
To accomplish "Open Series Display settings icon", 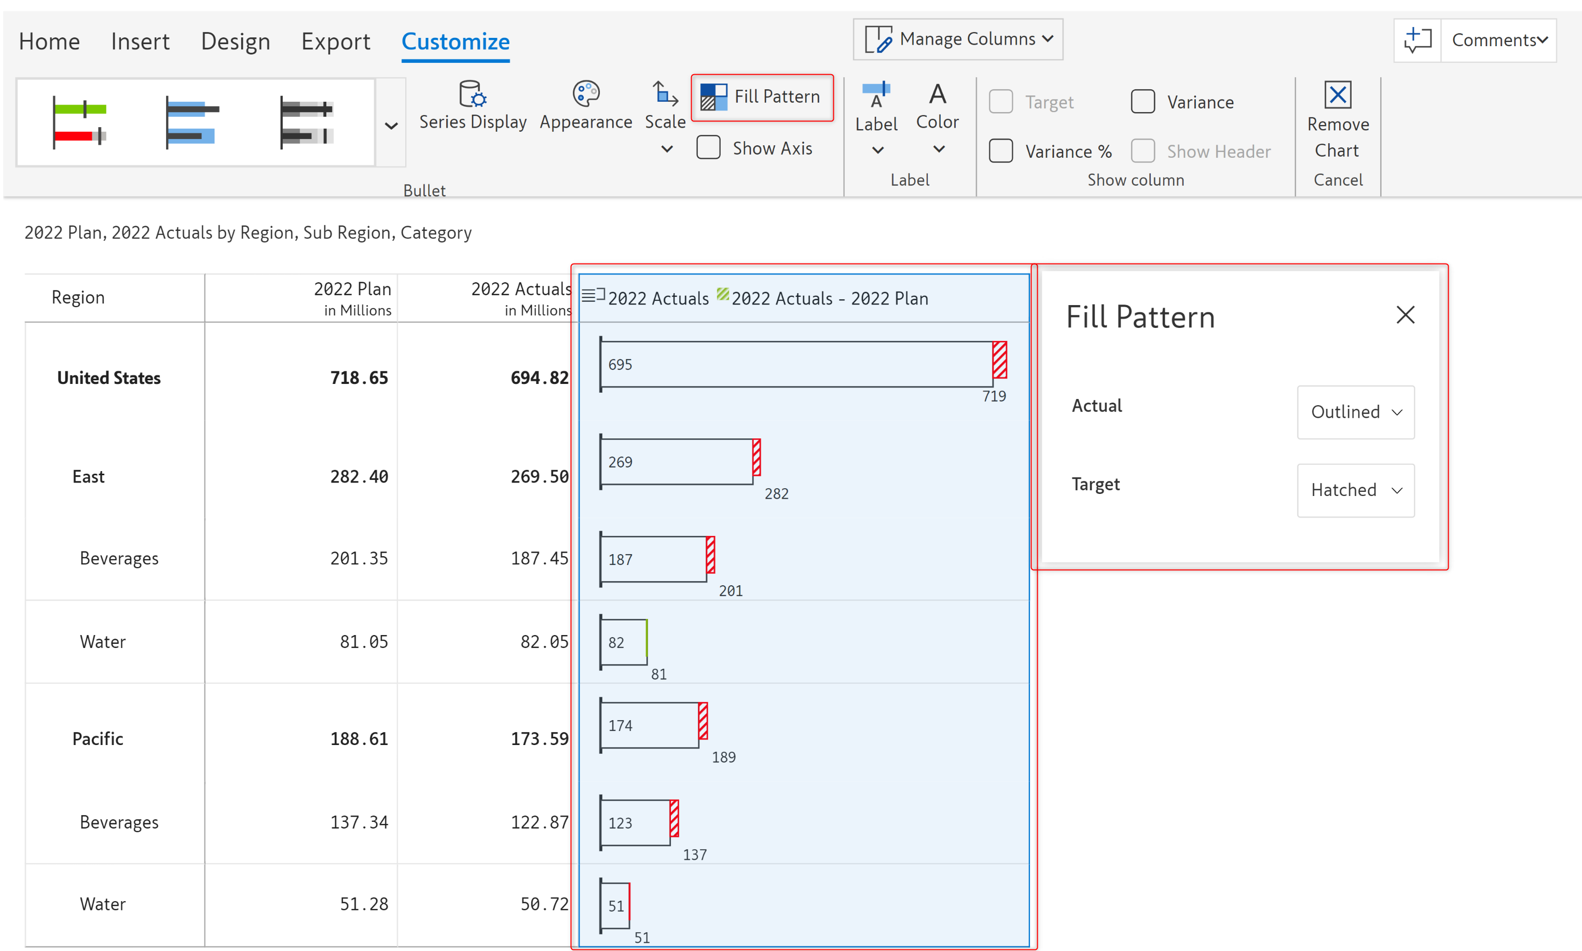I will coord(472,95).
